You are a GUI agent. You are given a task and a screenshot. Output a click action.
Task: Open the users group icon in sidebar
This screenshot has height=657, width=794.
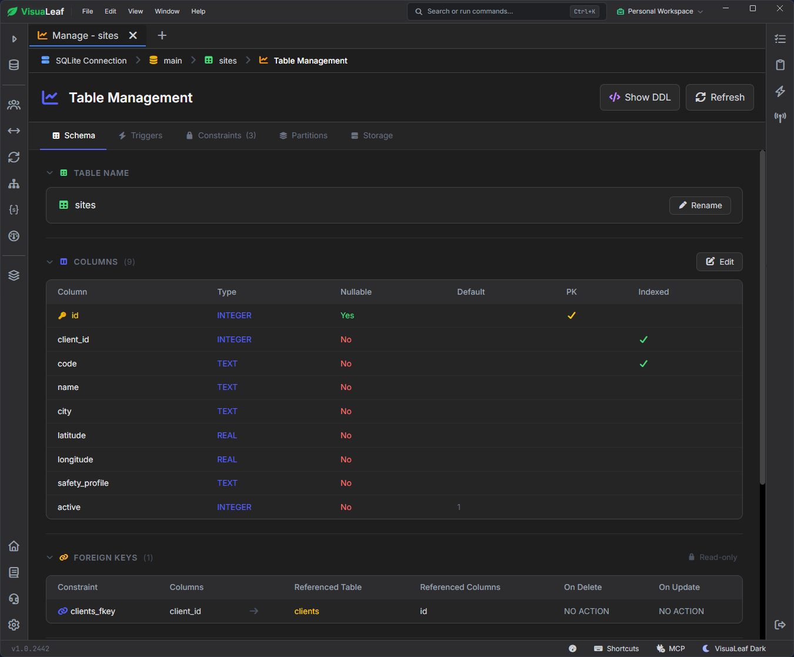click(14, 105)
